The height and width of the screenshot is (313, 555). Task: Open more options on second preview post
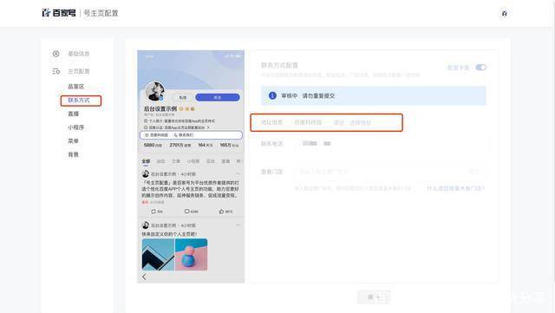point(238,225)
